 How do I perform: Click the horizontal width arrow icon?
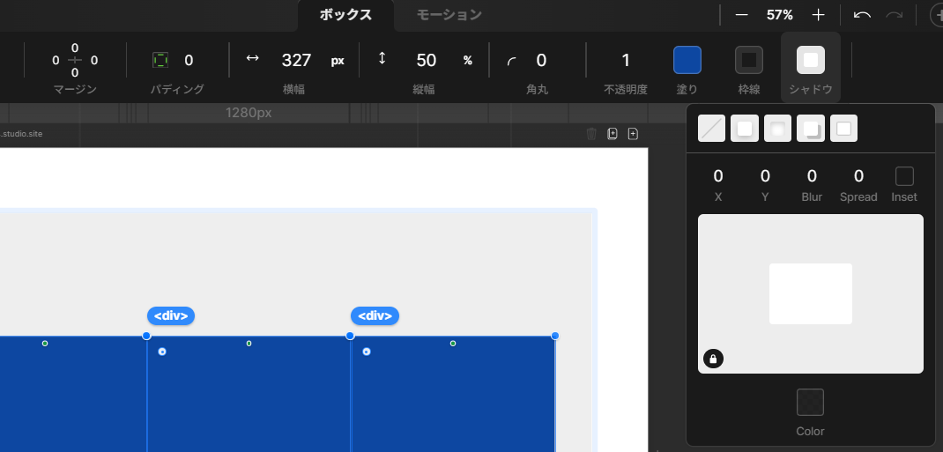pos(253,58)
